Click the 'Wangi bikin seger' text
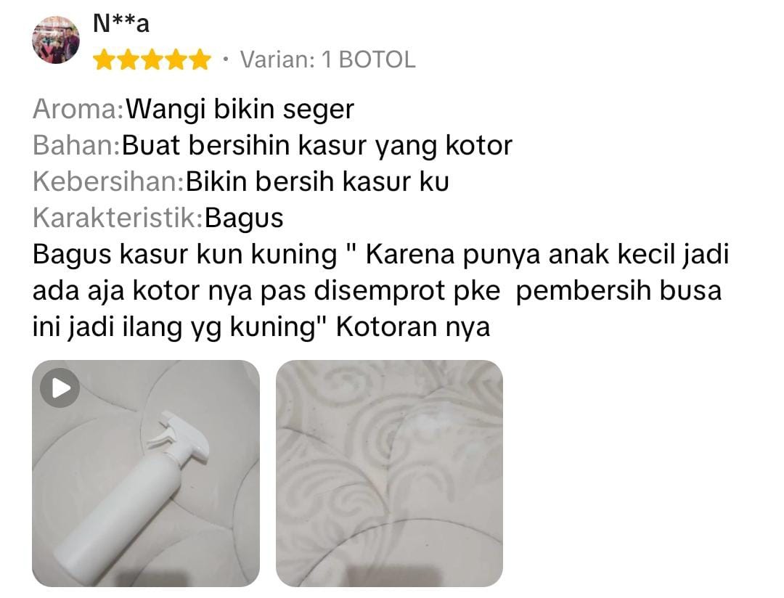Viewport: 784px width, 598px height. click(240, 109)
